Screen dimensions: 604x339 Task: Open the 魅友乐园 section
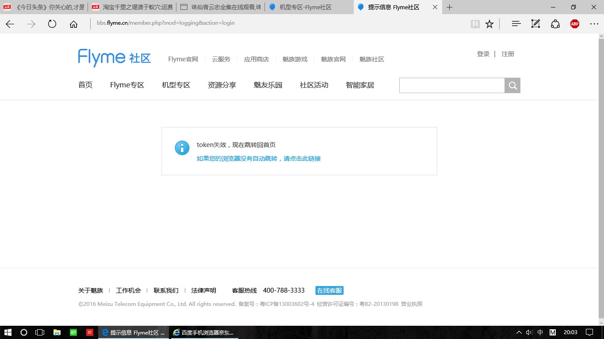268,85
